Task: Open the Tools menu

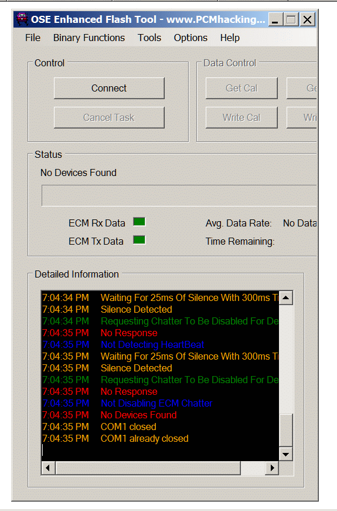Action: pyautogui.click(x=149, y=38)
